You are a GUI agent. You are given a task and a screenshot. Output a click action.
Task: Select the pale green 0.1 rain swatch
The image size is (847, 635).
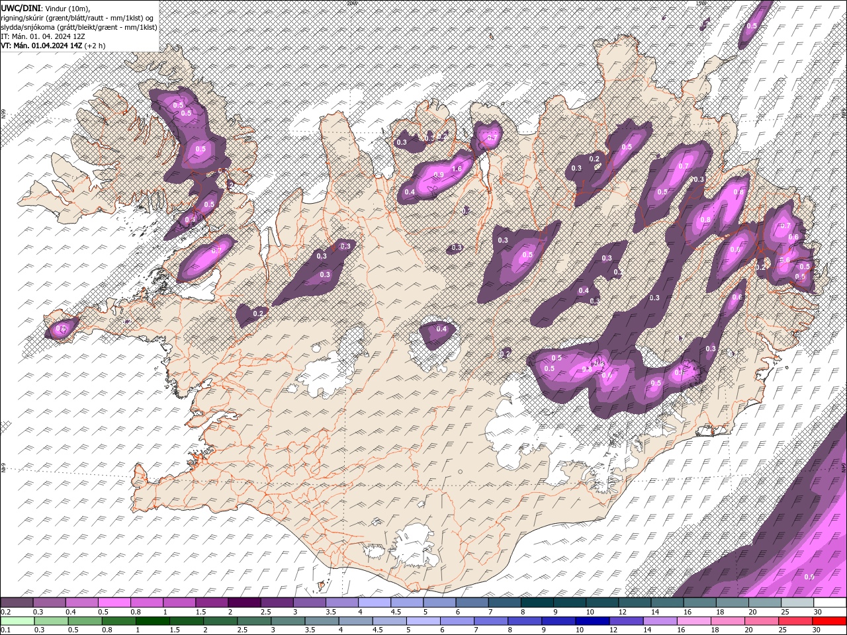point(17,621)
